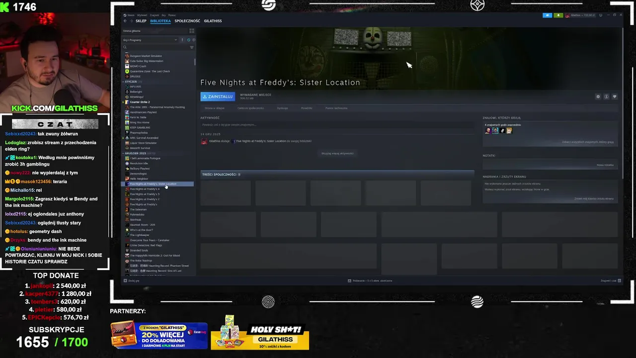
Task: Click Zmień mój klawisz zrzutu ekranu
Action: [594, 198]
